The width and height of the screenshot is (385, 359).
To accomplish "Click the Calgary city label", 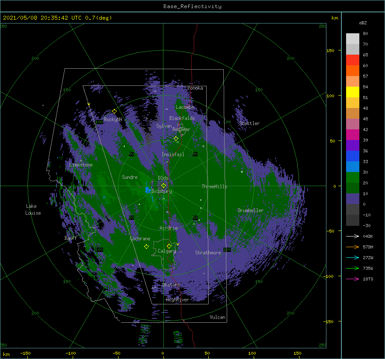I will pyautogui.click(x=167, y=251).
